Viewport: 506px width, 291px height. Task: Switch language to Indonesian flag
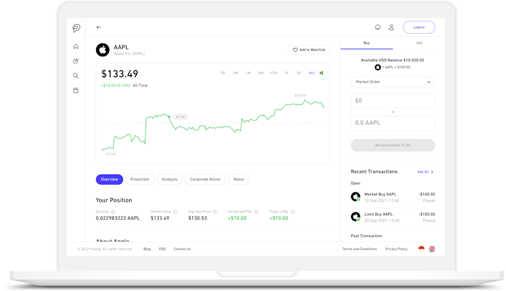point(421,249)
